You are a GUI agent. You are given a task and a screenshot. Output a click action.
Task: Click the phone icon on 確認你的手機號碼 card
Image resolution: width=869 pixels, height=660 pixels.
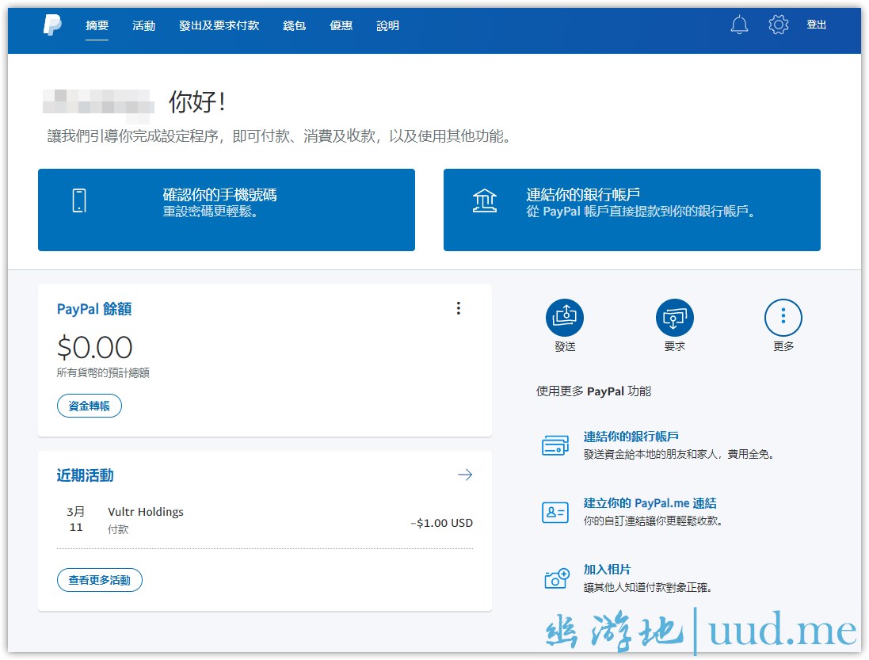78,200
